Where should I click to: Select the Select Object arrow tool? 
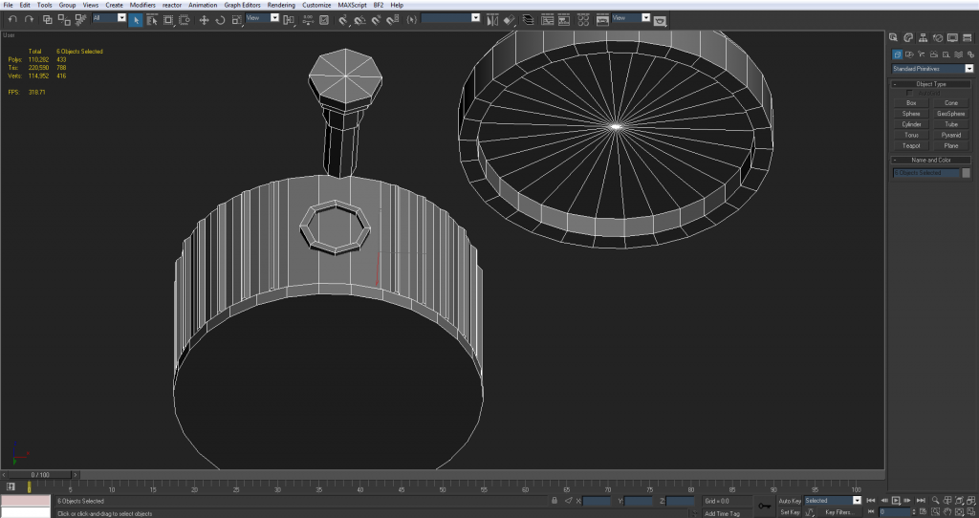(136, 19)
